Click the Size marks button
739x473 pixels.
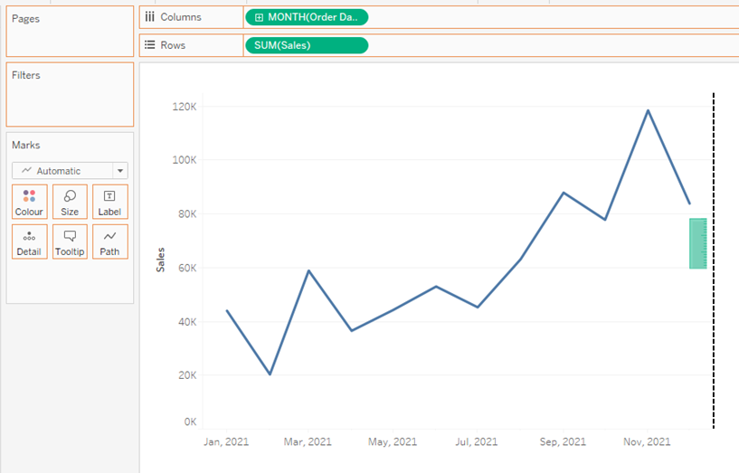70,202
